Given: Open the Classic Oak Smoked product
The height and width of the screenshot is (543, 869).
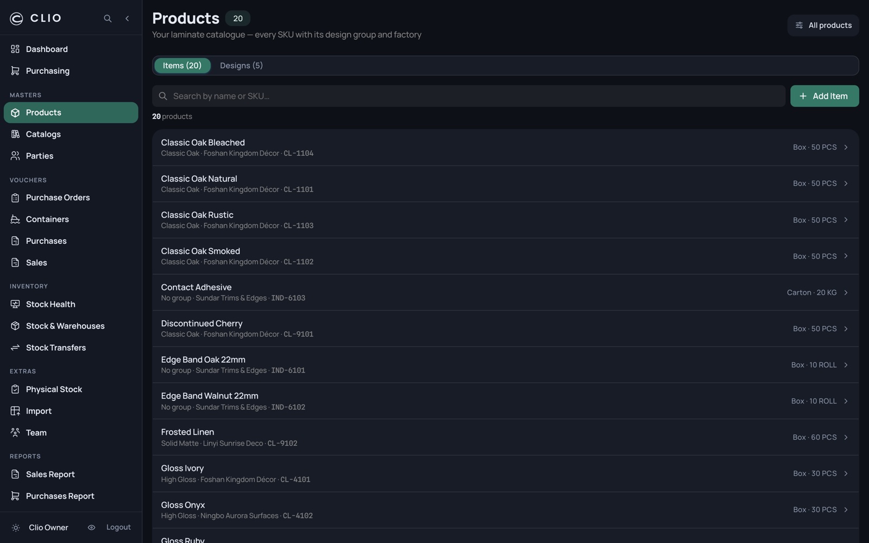Looking at the screenshot, I should click(505, 256).
